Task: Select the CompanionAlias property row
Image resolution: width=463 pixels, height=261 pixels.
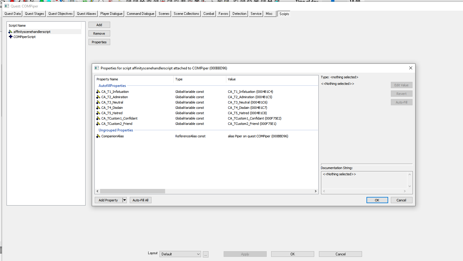Action: coord(206,136)
